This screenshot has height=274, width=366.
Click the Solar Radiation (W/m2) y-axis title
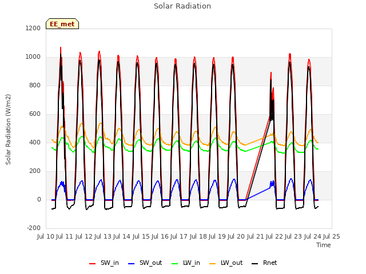pyautogui.click(x=8, y=130)
